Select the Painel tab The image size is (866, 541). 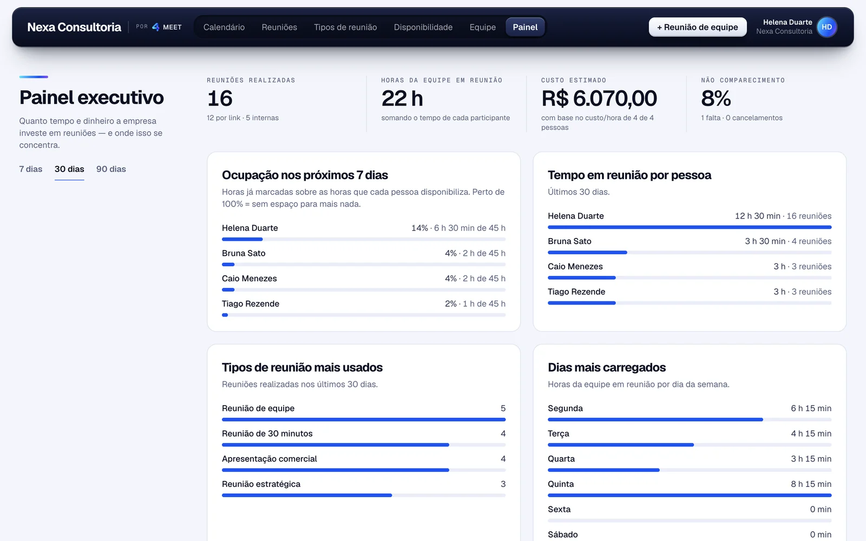[525, 27]
